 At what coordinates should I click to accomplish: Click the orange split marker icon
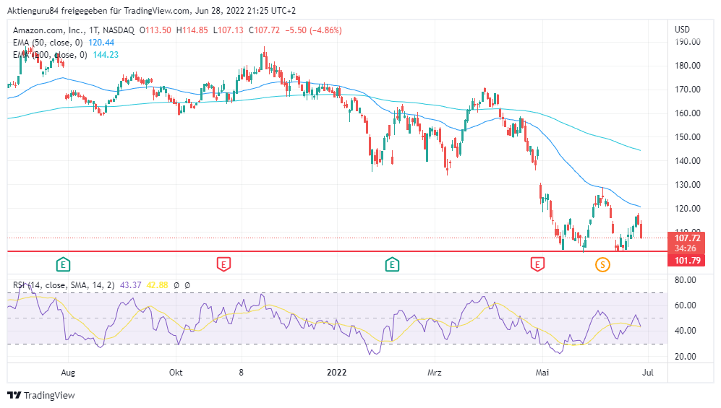point(602,264)
